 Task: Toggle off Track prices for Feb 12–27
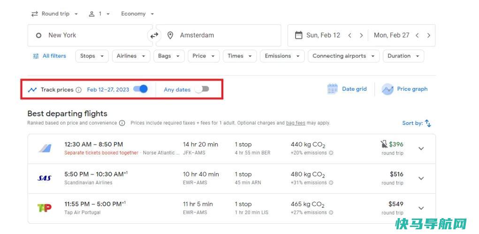[x=141, y=89]
